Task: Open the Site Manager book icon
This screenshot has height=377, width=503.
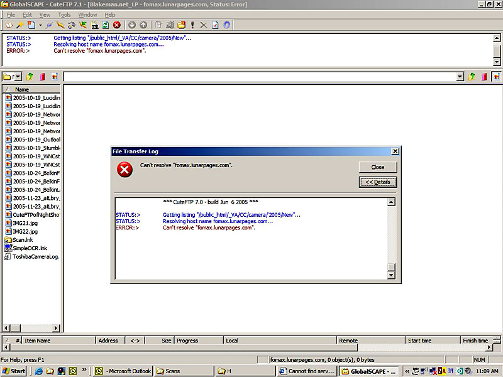Action: pos(9,25)
